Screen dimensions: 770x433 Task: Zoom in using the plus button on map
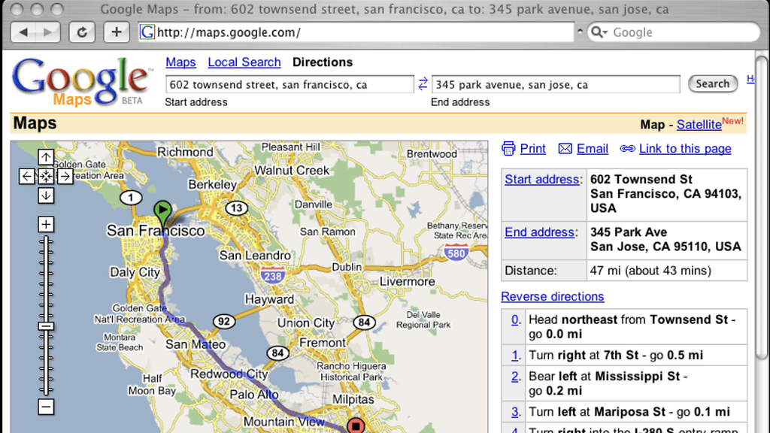pyautogui.click(x=46, y=223)
